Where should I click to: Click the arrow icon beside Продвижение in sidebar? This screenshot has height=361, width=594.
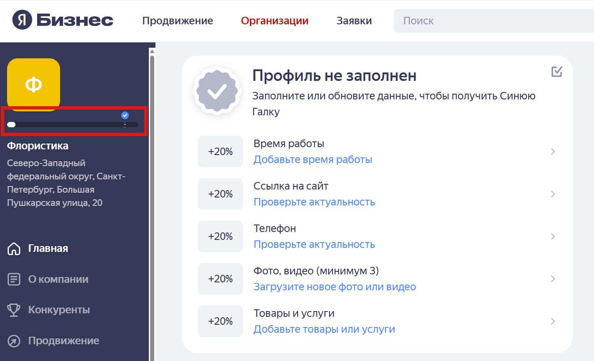point(14,341)
